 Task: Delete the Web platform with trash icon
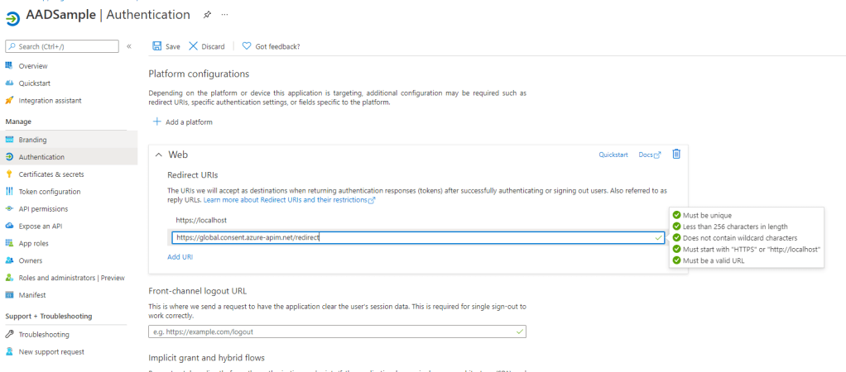click(x=675, y=154)
